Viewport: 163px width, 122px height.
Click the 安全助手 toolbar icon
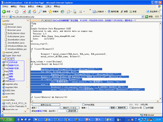click(x=148, y=11)
